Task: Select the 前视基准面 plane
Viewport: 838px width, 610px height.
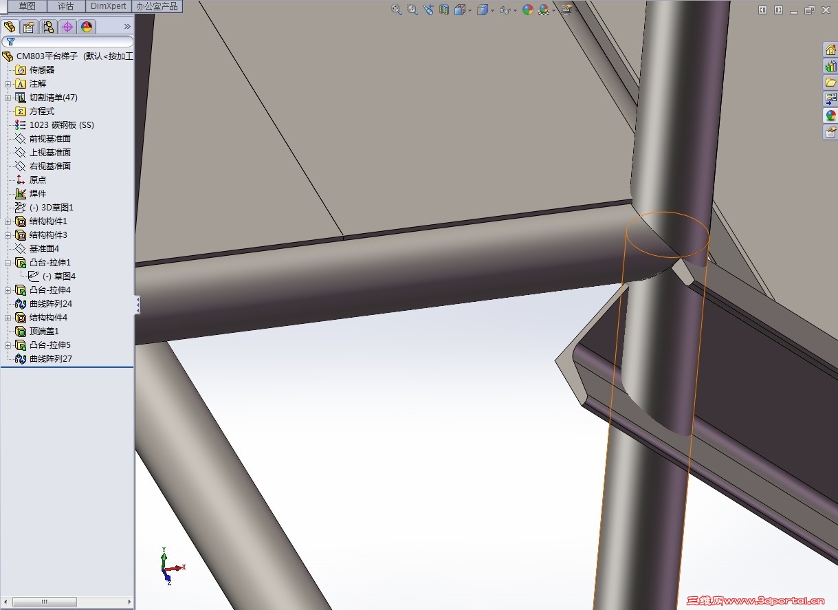Action: point(43,139)
